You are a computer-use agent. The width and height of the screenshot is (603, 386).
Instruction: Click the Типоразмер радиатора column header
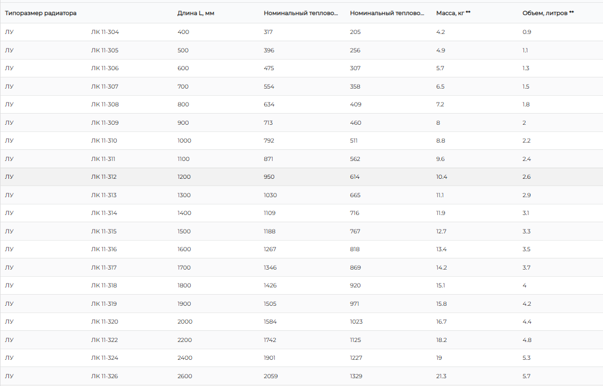[41, 13]
